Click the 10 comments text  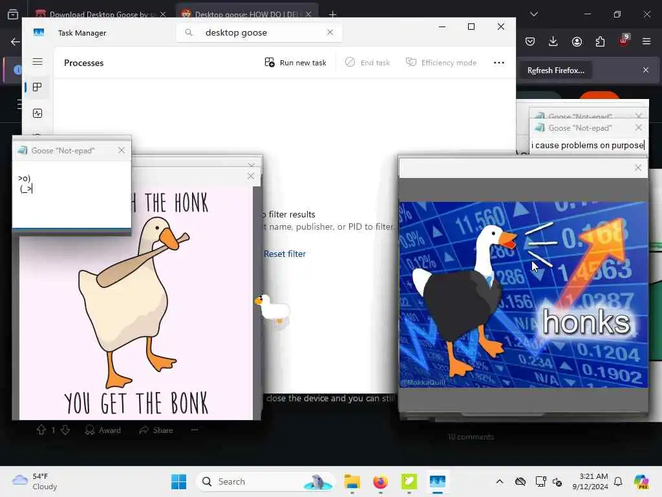click(471, 437)
